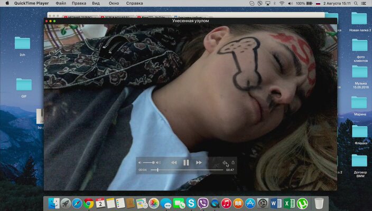Open uTorrent from the Dock
The width and height of the screenshot is (372, 211).
302,203
